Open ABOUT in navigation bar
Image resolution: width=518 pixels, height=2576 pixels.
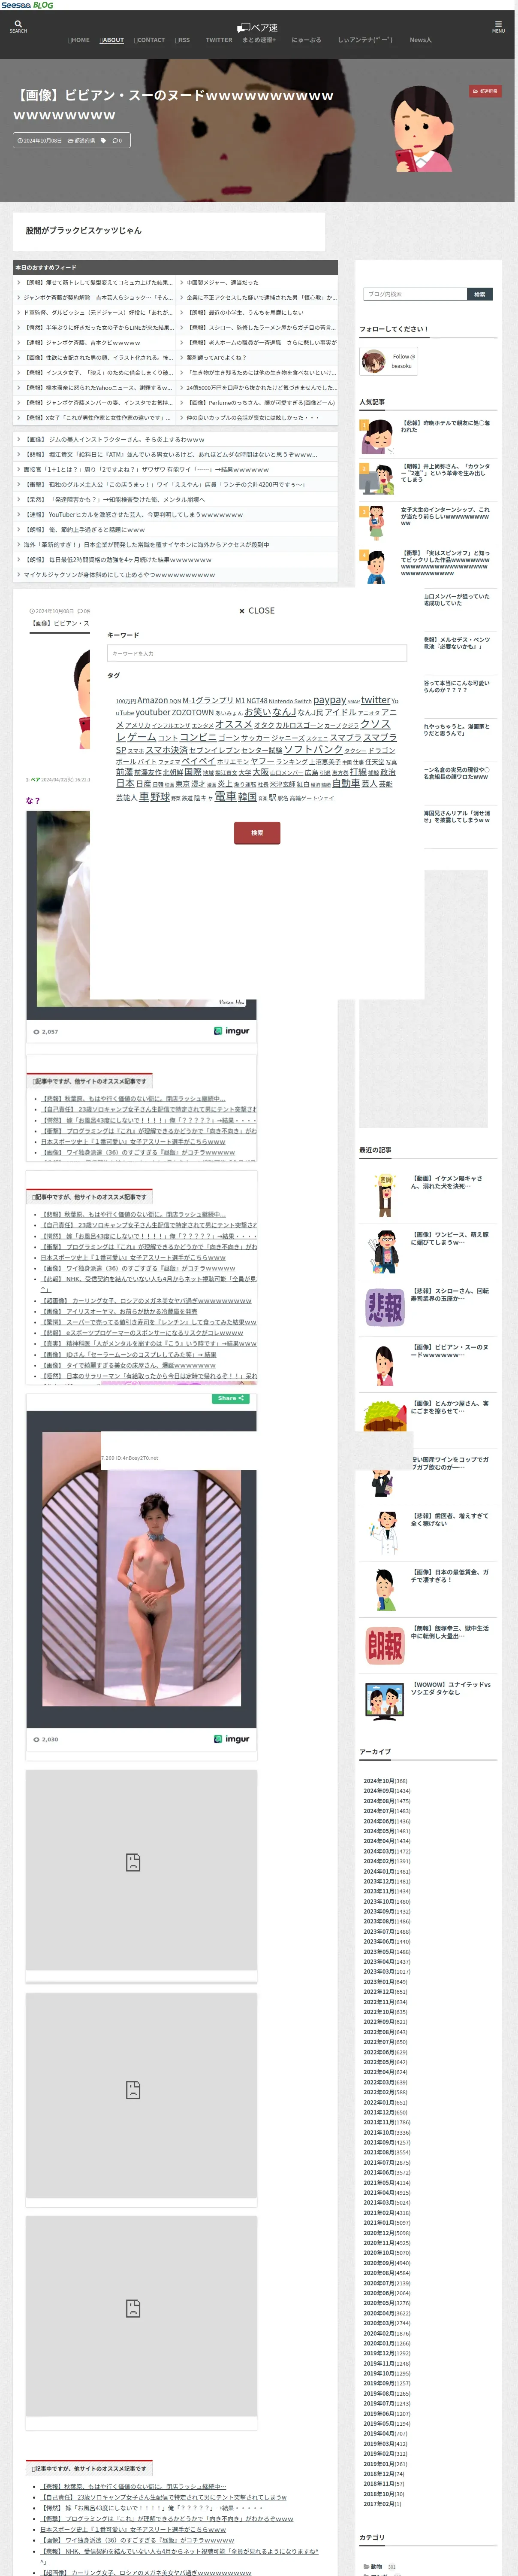(x=113, y=40)
